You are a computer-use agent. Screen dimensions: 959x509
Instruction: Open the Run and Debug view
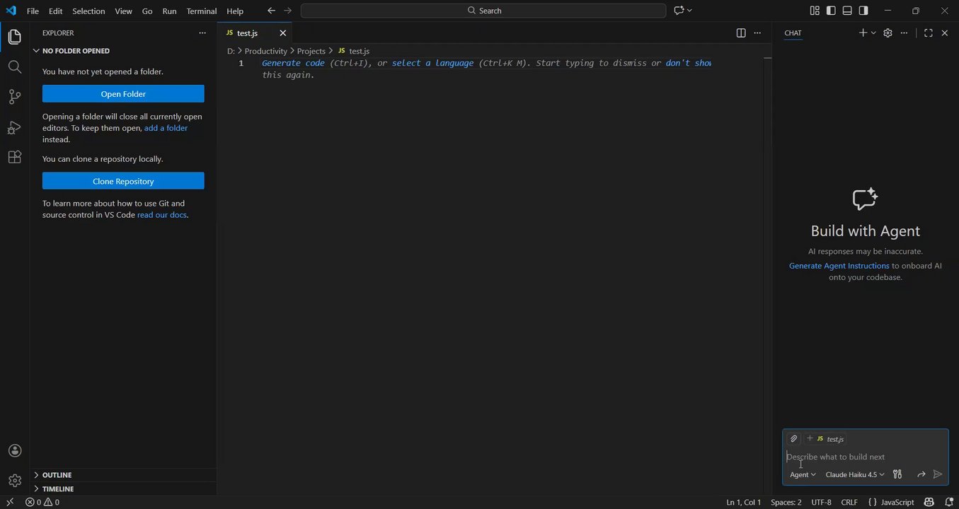[x=14, y=127]
